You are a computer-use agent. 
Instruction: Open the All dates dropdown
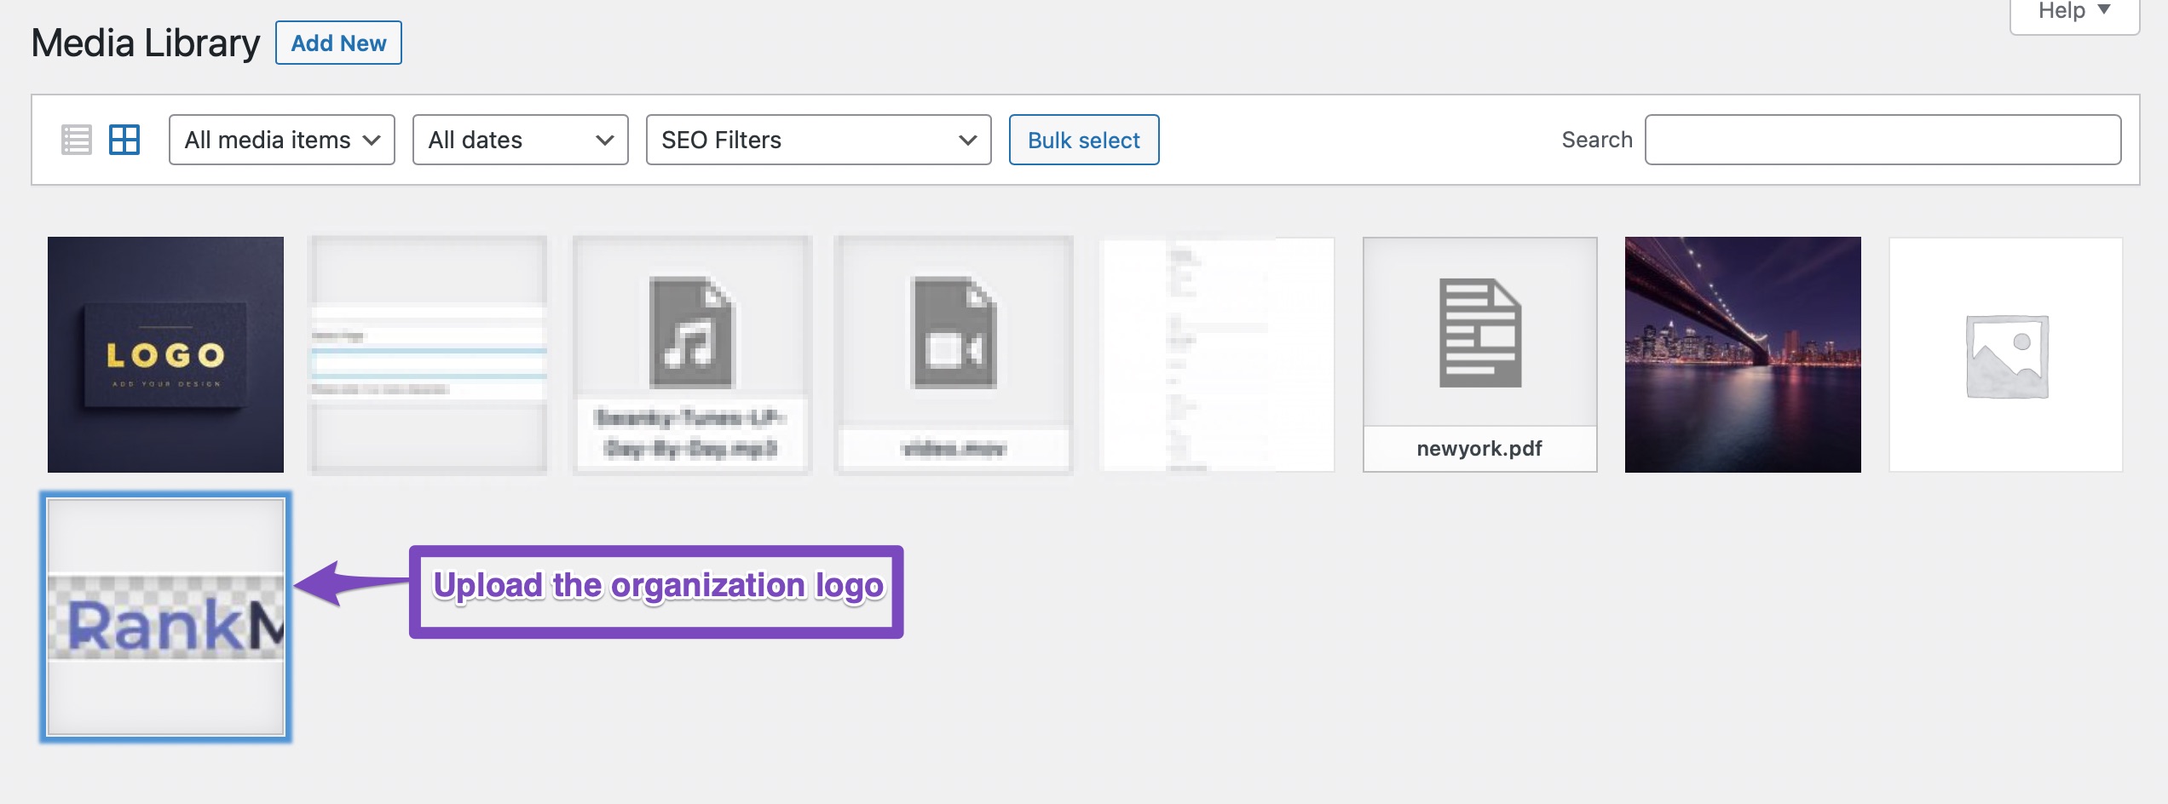click(521, 140)
